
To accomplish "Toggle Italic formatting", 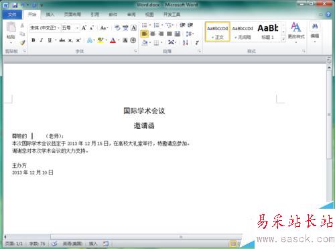I will coord(42,40).
